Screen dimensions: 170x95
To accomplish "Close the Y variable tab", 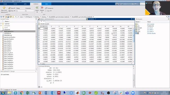I will coord(44,21).
